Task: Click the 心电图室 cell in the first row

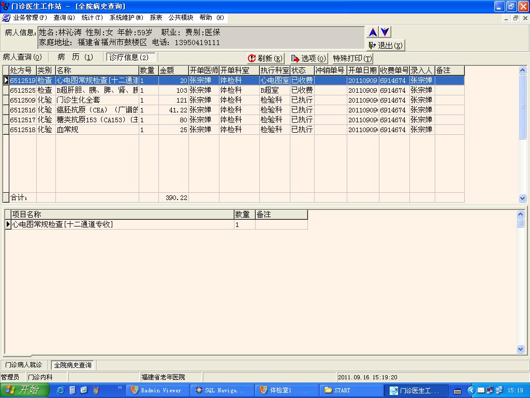Action: coord(275,80)
